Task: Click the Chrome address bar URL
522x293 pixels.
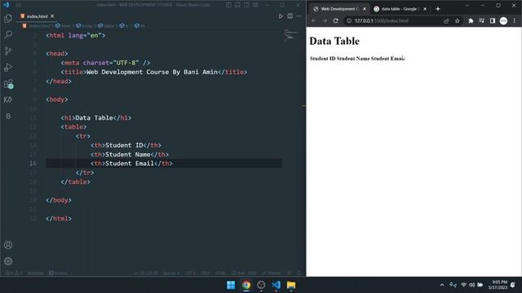Action: tap(381, 20)
